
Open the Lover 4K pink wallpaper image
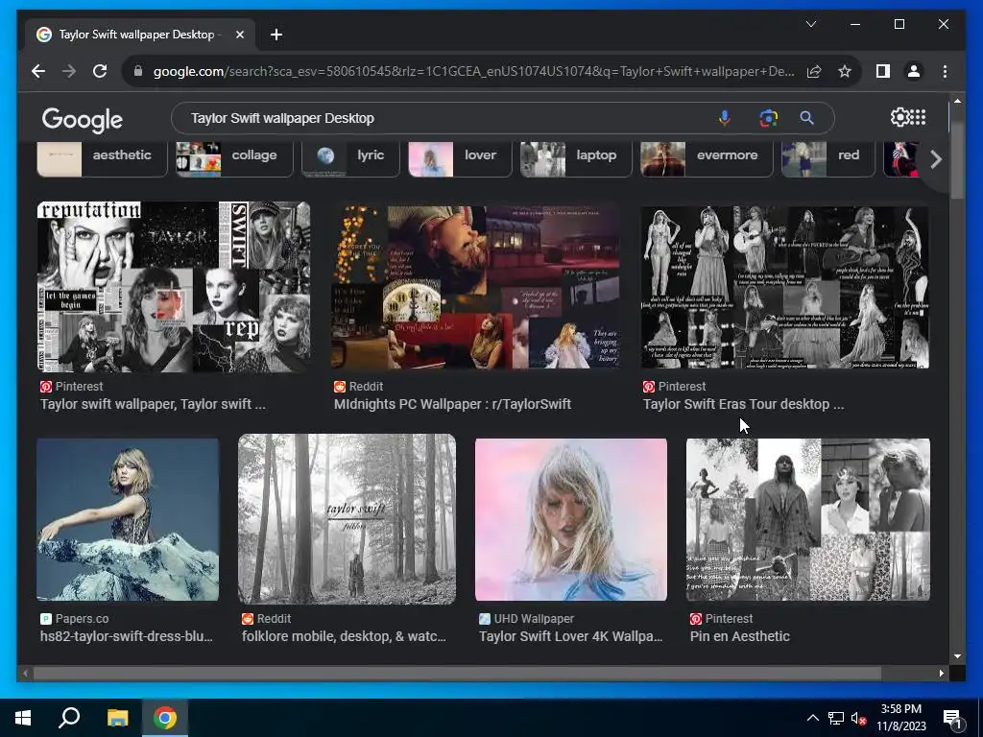pos(571,519)
